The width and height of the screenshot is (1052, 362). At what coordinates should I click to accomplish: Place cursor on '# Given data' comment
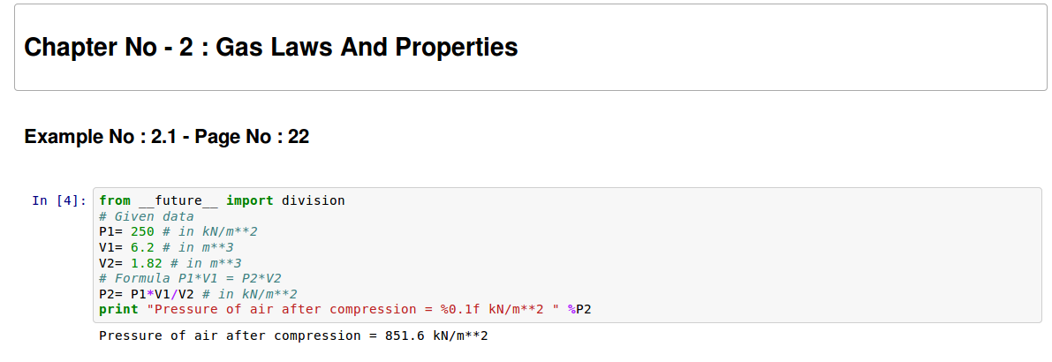(147, 216)
